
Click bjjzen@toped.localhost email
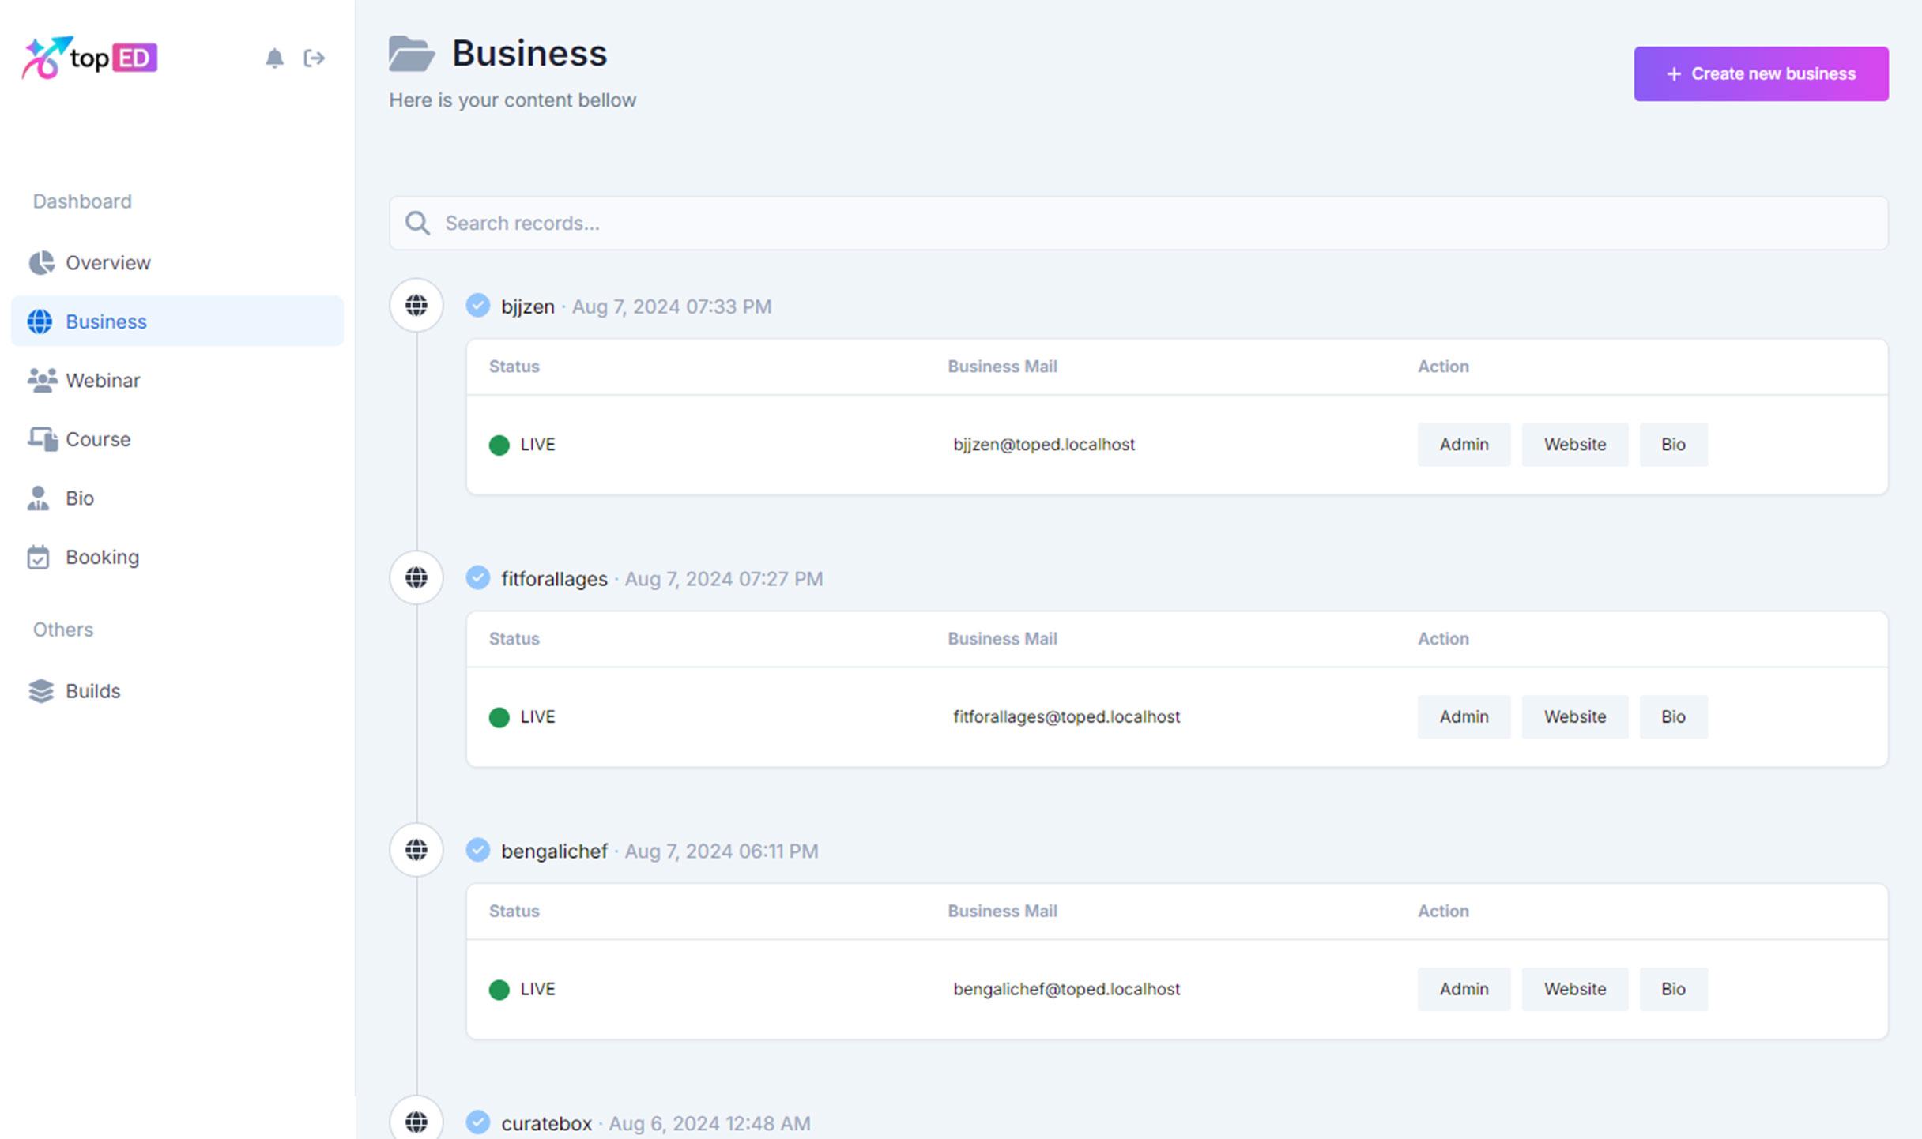tap(1044, 445)
